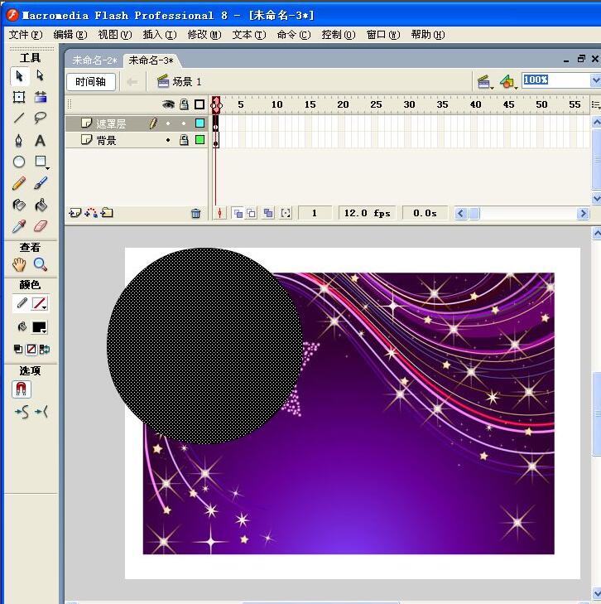Select the Brush tool
Viewport: 601px width, 604px height.
coord(40,183)
